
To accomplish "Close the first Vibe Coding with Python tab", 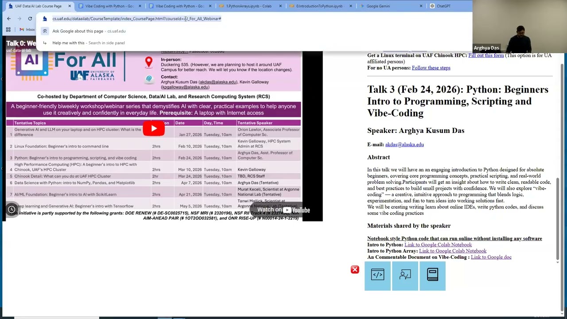I will [x=140, y=6].
